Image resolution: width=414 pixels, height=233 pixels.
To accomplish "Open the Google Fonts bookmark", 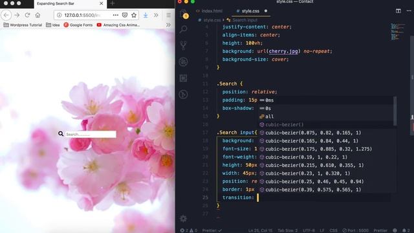I will (78, 25).
